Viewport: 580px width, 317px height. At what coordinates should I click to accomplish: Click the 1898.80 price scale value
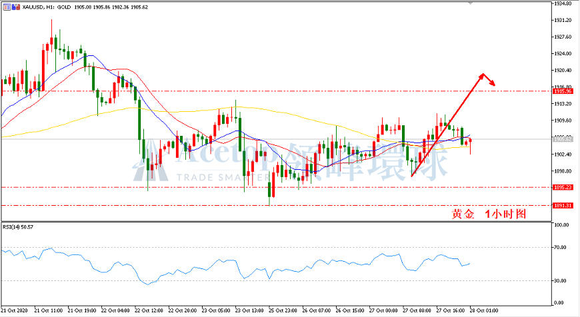click(x=563, y=171)
